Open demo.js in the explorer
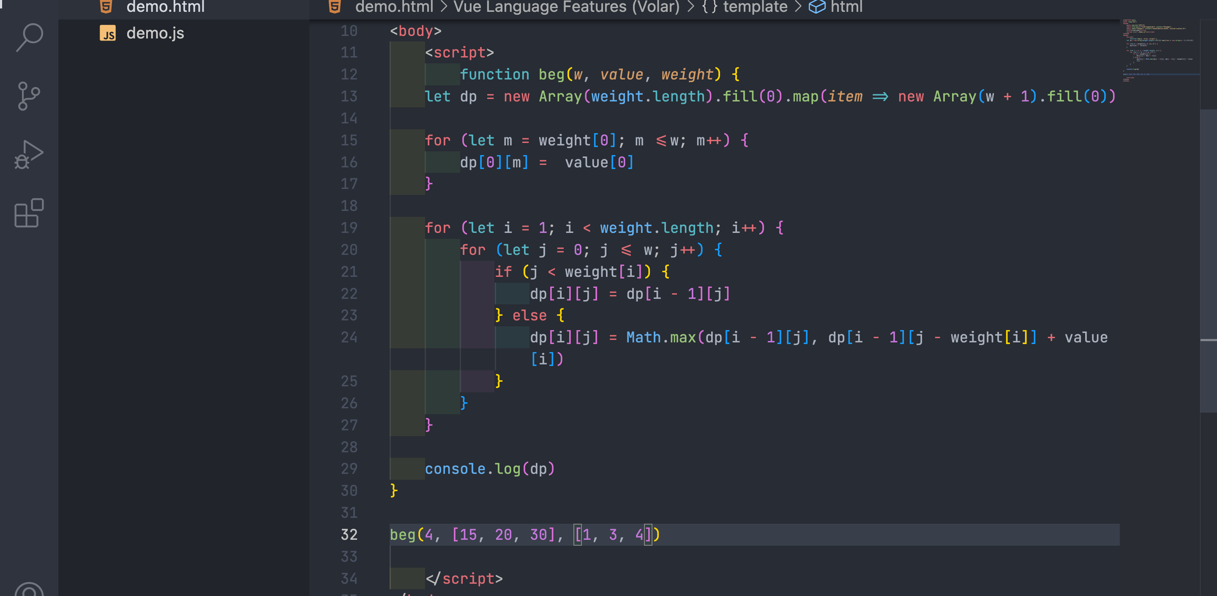The width and height of the screenshot is (1217, 596). click(x=155, y=33)
